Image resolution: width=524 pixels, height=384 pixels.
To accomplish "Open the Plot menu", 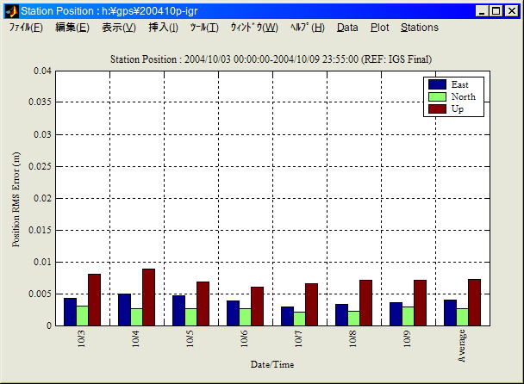I will tap(379, 28).
